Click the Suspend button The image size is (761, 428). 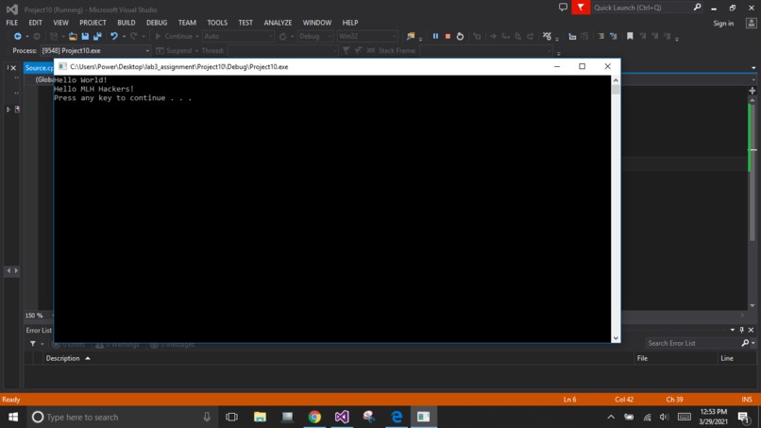click(x=175, y=50)
